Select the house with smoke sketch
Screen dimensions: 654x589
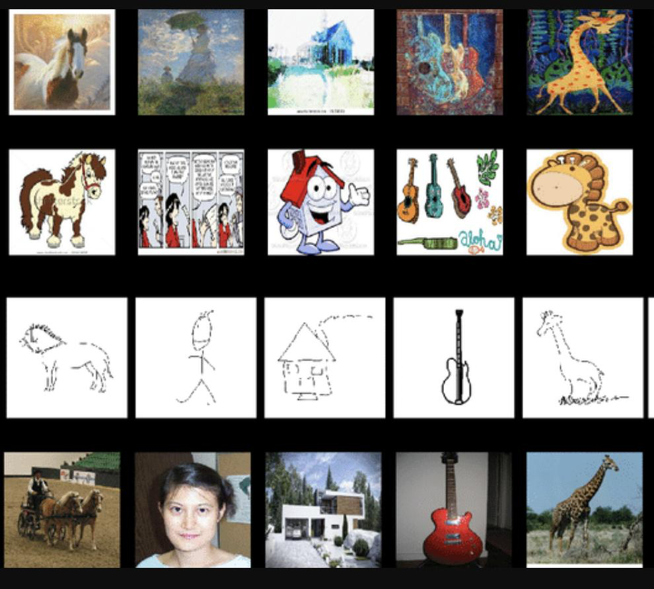(x=325, y=358)
